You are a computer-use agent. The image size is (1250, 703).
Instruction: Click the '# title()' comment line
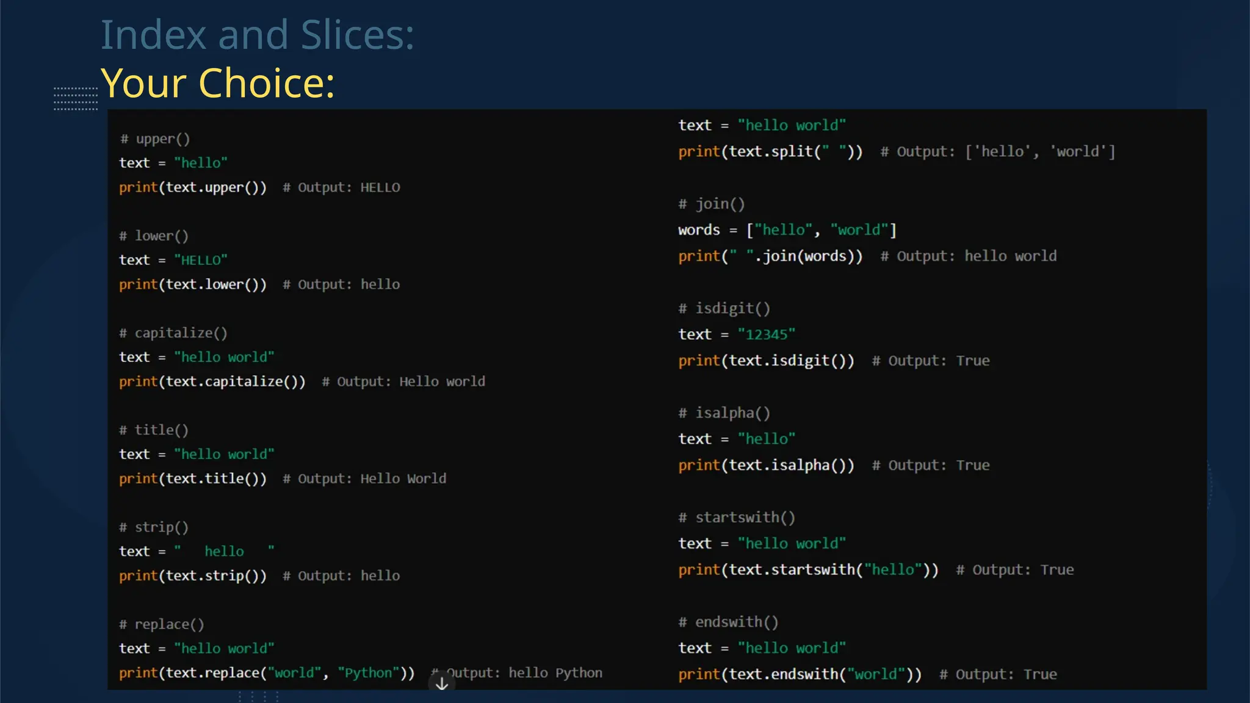(x=154, y=430)
